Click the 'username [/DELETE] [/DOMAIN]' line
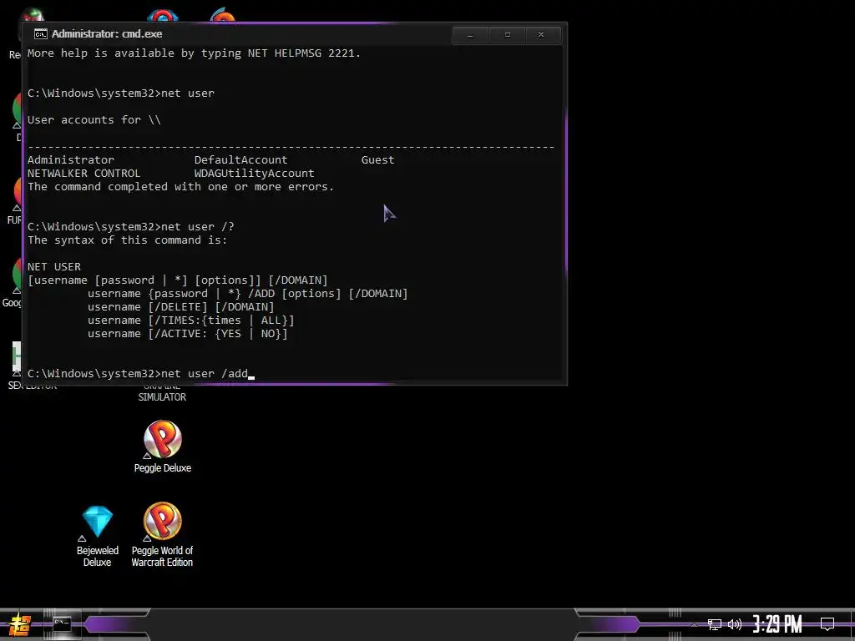The image size is (855, 641). (x=181, y=307)
